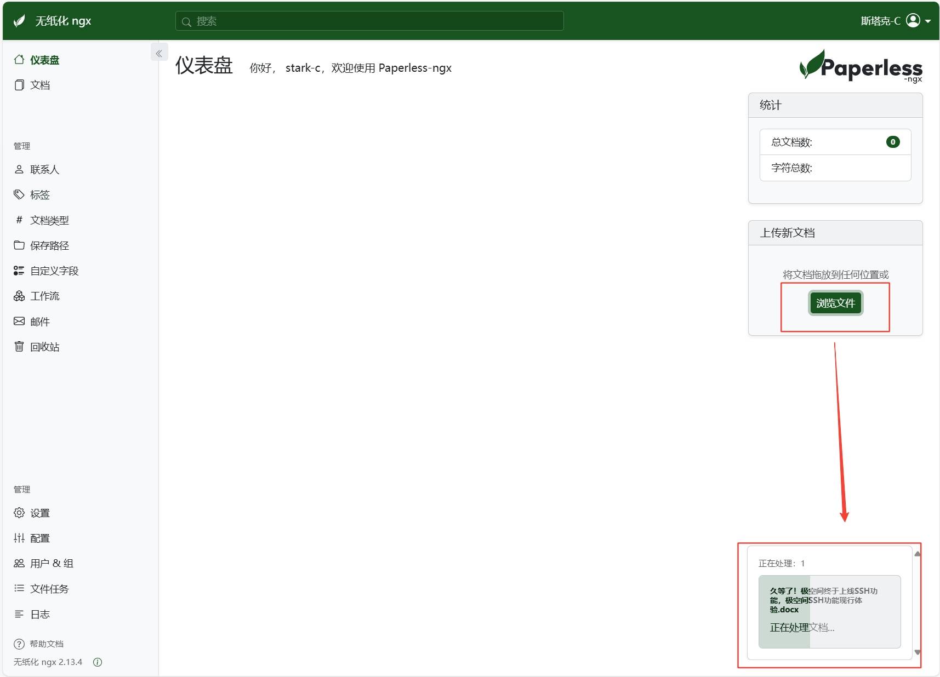Click the 正在处理: 1 status text
This screenshot has height=677, width=940.
pyautogui.click(x=782, y=563)
